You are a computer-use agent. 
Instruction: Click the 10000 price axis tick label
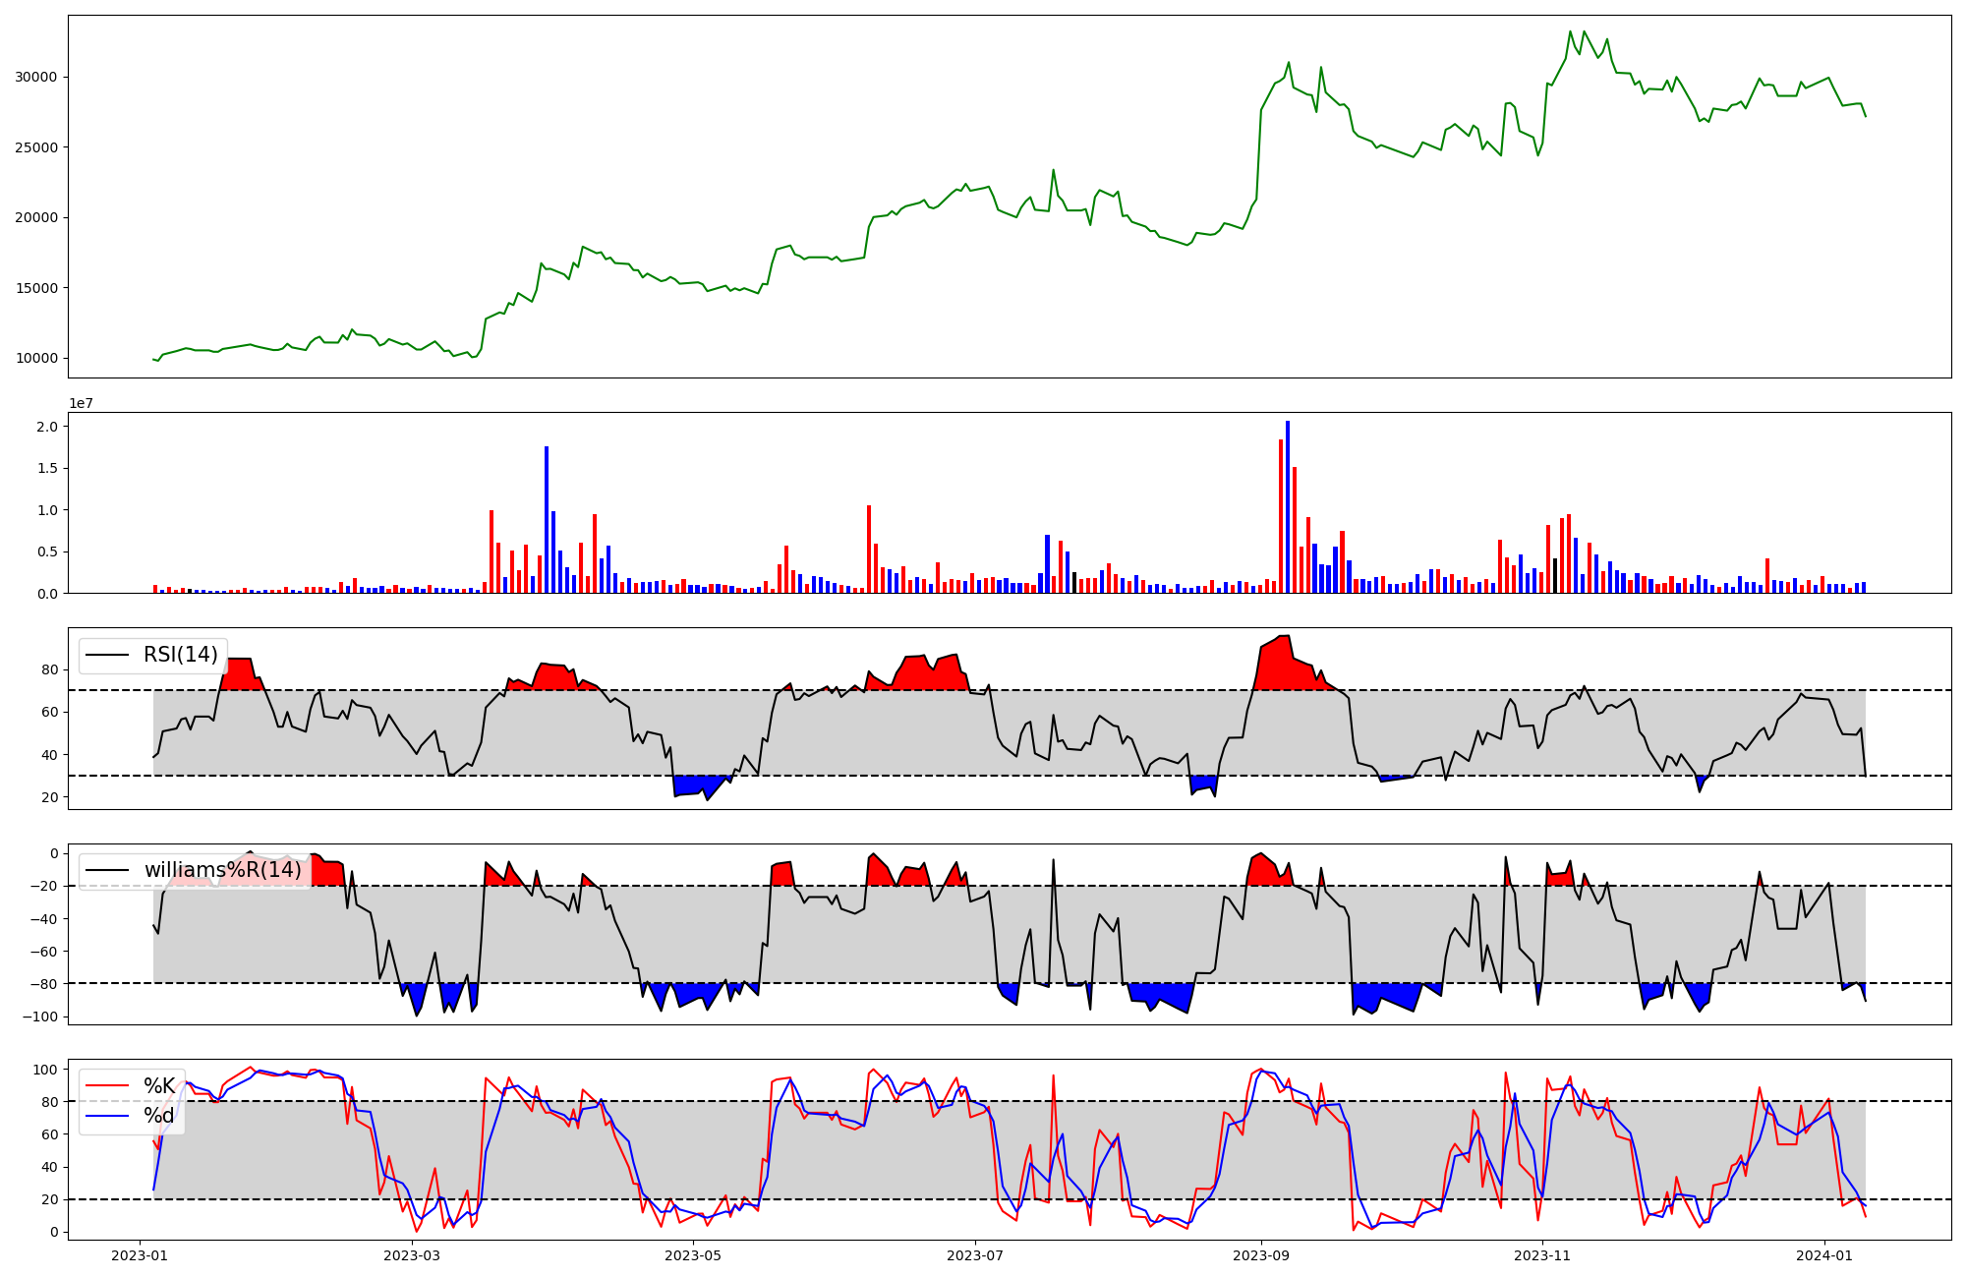[x=36, y=358]
